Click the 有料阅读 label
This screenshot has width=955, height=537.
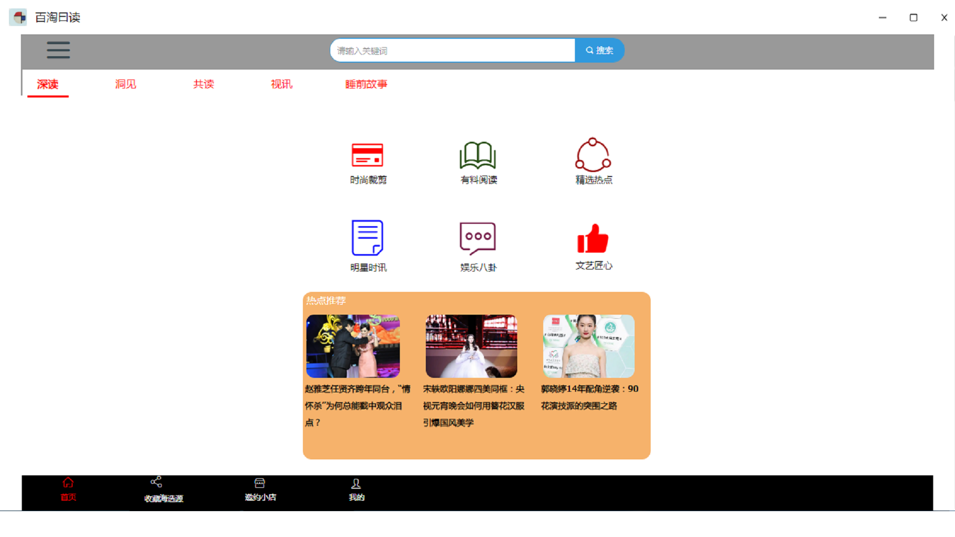pyautogui.click(x=478, y=180)
